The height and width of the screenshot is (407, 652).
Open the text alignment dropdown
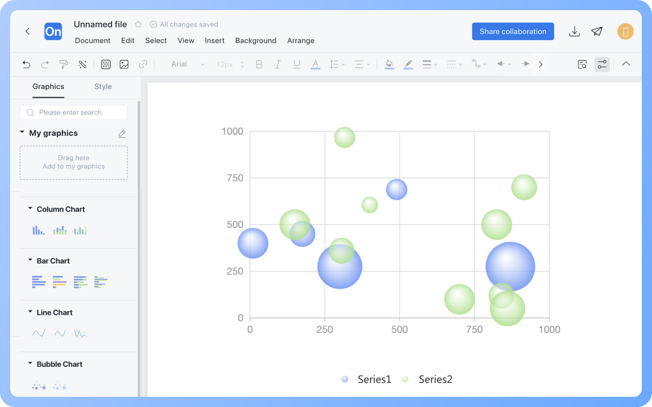click(362, 64)
